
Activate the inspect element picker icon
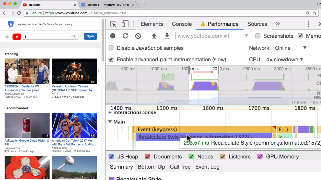tap(113, 24)
